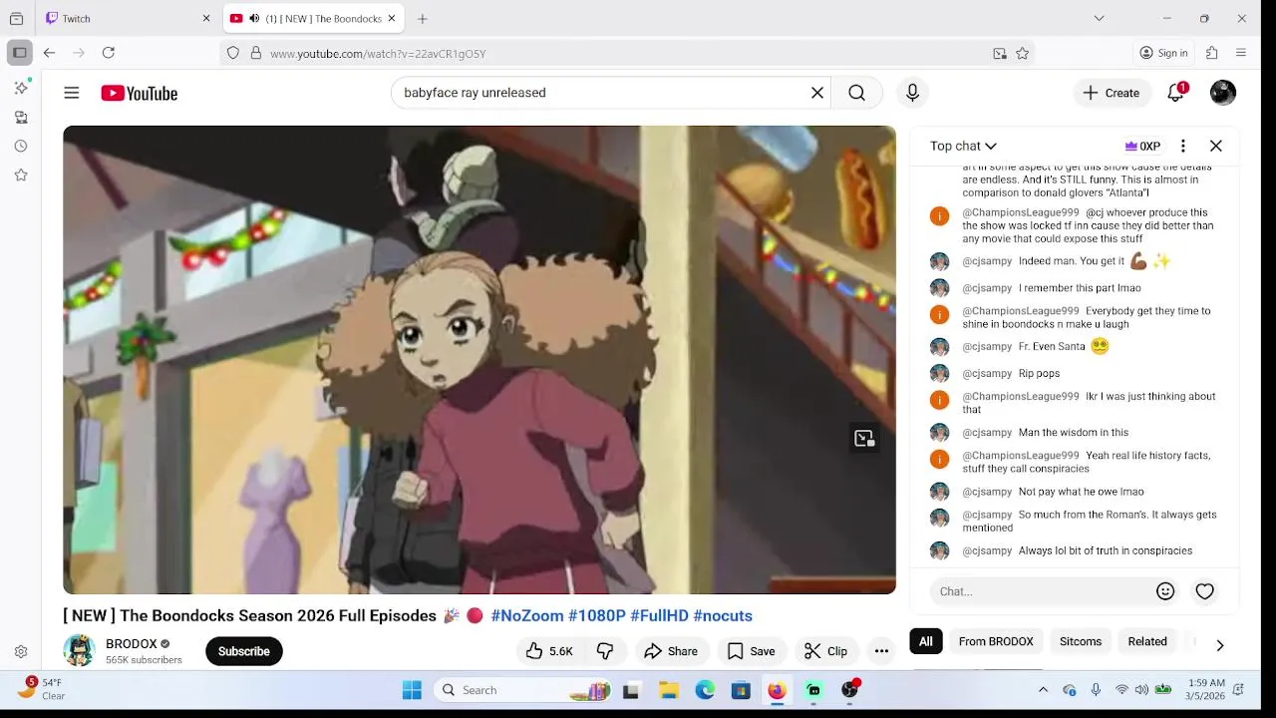Image resolution: width=1276 pixels, height=718 pixels.
Task: Show more filter chips arrow
Action: coord(1219,645)
